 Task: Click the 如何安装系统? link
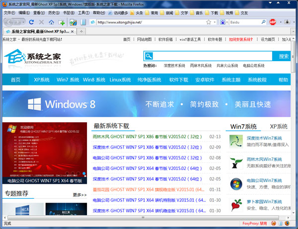click(240, 39)
